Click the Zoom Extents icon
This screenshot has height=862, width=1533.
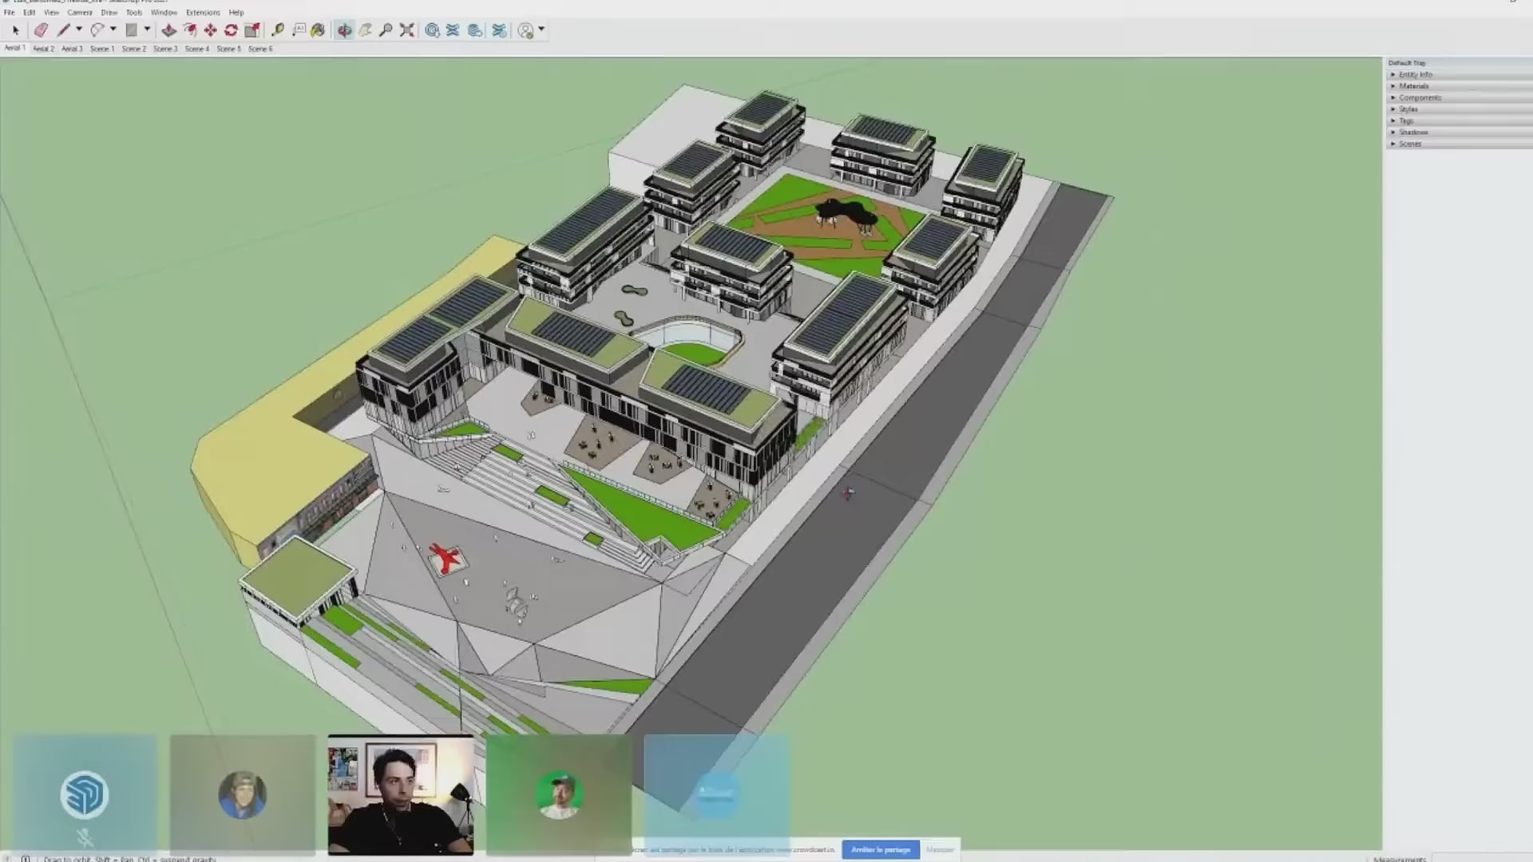[x=407, y=30]
